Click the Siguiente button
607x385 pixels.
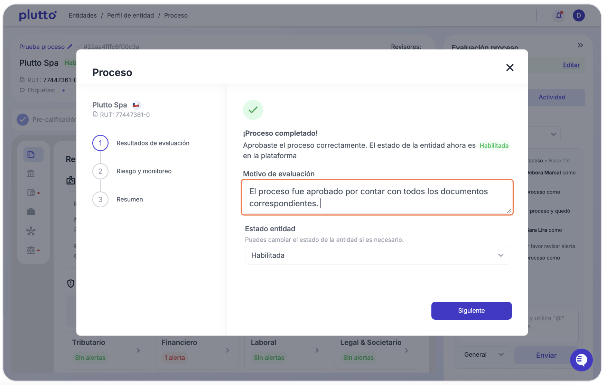click(x=471, y=311)
